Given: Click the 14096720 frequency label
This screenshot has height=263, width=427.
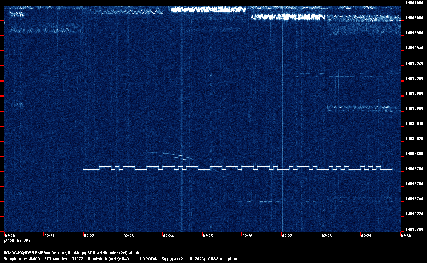Looking at the screenshot, I should 415,214.
